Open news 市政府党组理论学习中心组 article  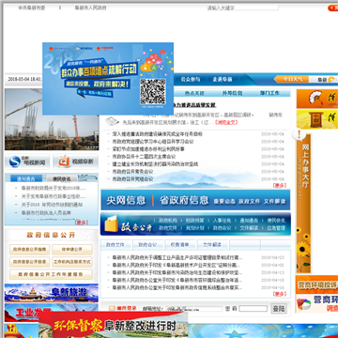point(153,142)
